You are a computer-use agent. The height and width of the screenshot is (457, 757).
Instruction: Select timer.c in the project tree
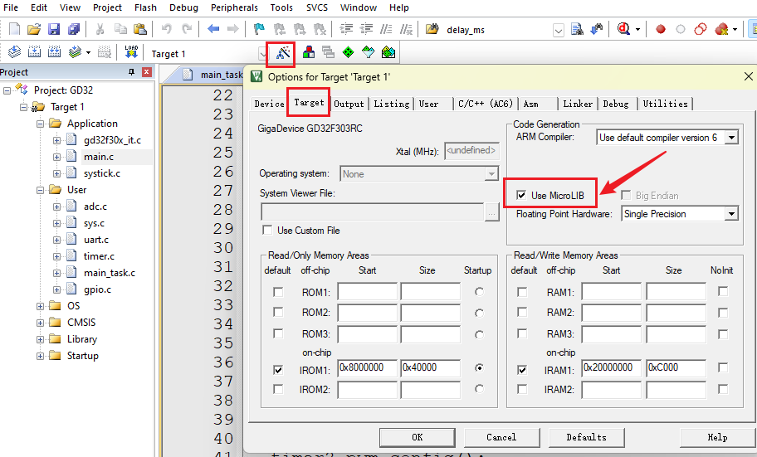(x=99, y=256)
